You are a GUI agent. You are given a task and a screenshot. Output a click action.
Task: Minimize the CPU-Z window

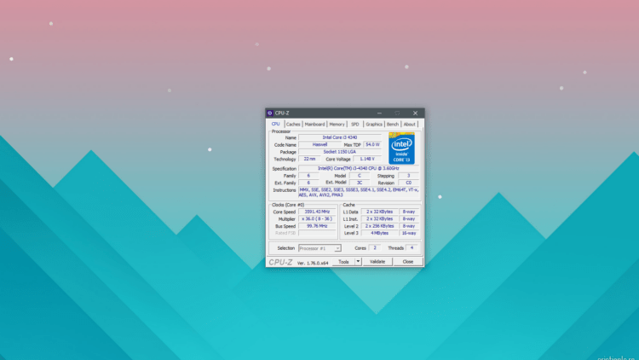click(378, 113)
